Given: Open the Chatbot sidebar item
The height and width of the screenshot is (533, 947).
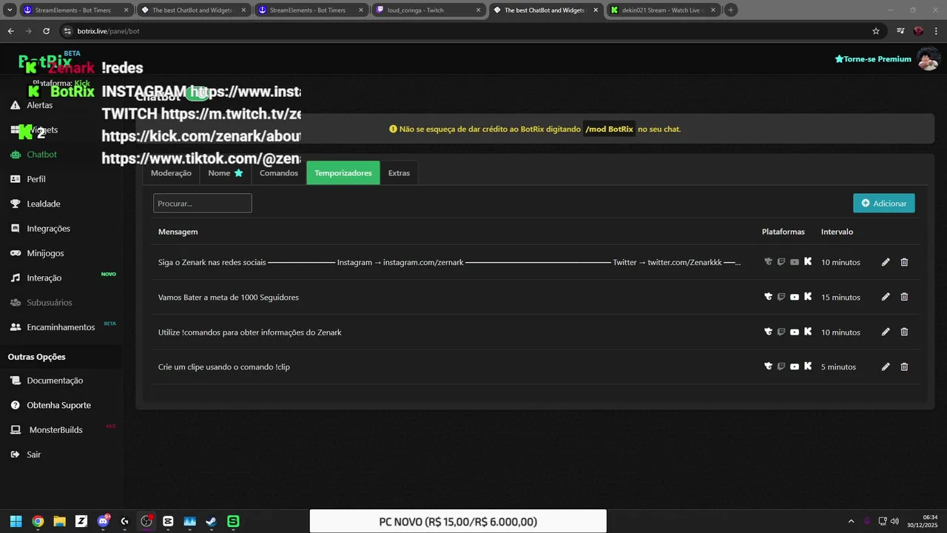Looking at the screenshot, I should [x=41, y=155].
